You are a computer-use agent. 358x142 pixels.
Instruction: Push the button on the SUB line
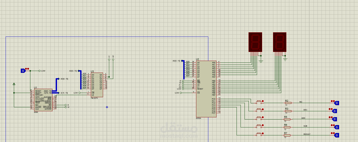[x=259, y=126]
